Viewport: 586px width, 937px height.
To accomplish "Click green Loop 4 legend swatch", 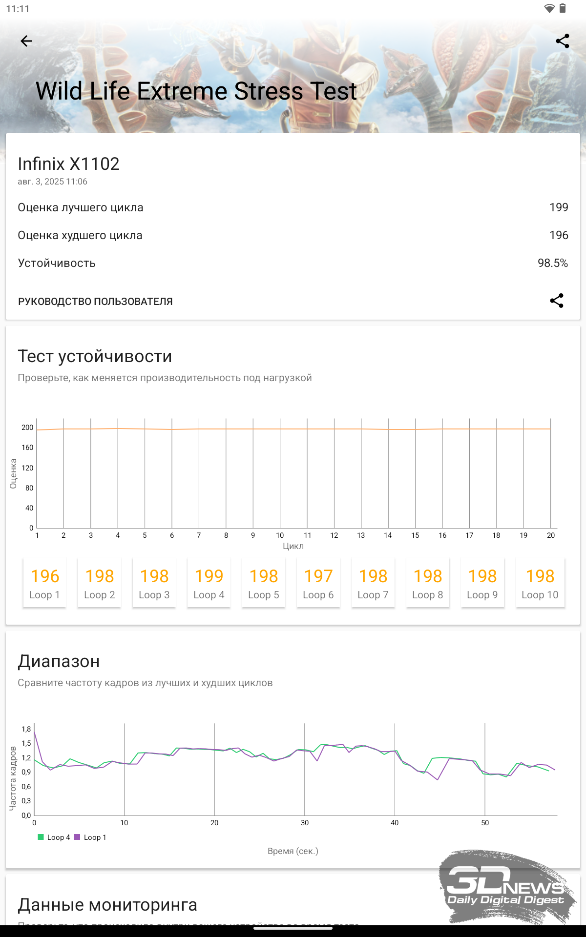I will click(41, 837).
